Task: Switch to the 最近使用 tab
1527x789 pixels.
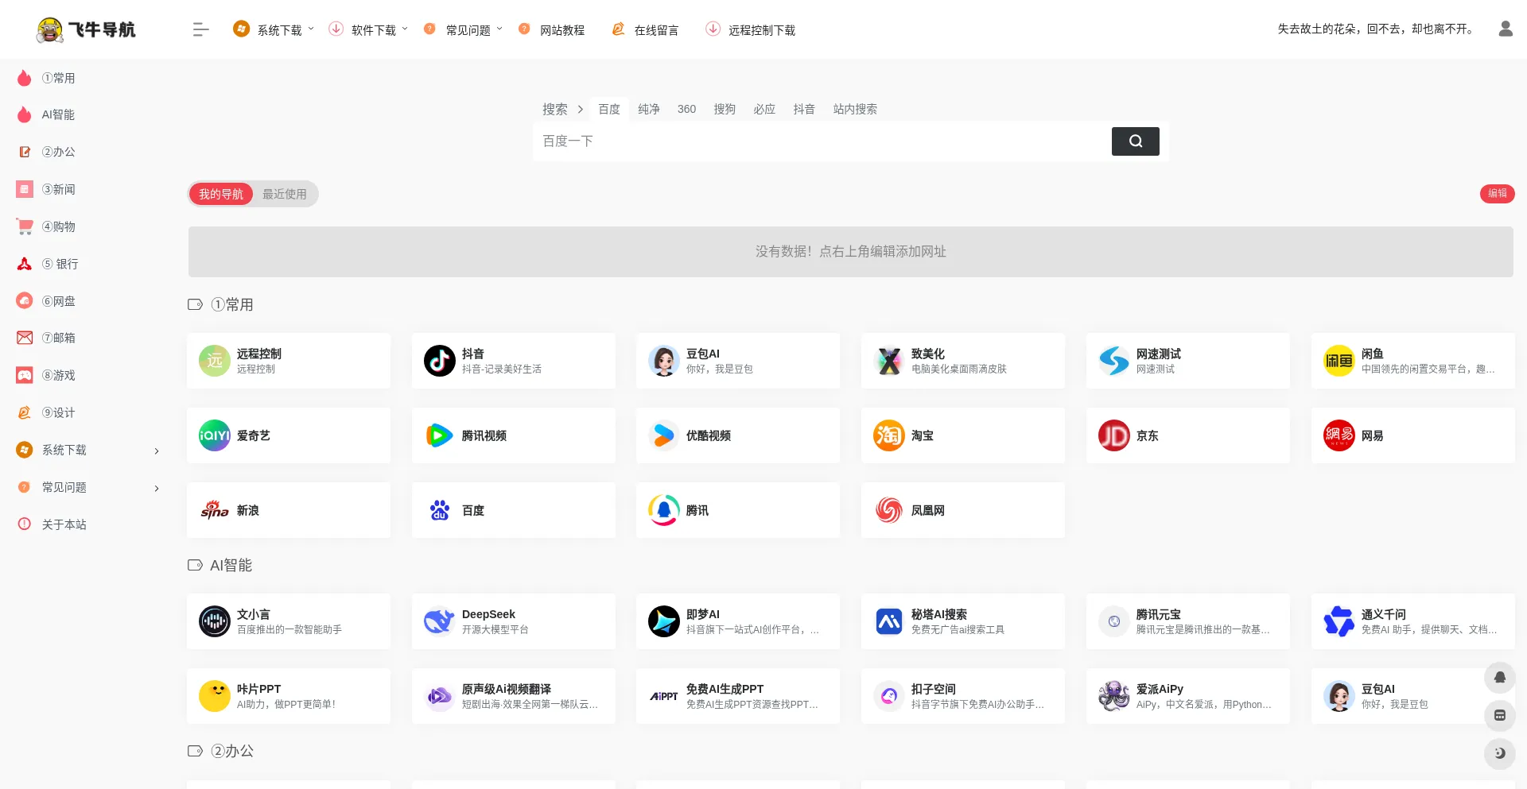Action: 285,194
